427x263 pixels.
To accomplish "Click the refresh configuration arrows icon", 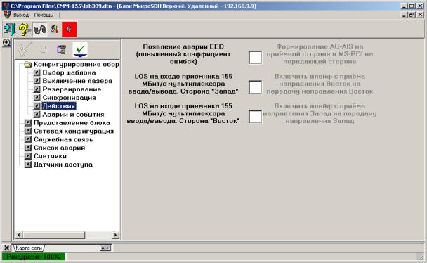I will [61, 50].
